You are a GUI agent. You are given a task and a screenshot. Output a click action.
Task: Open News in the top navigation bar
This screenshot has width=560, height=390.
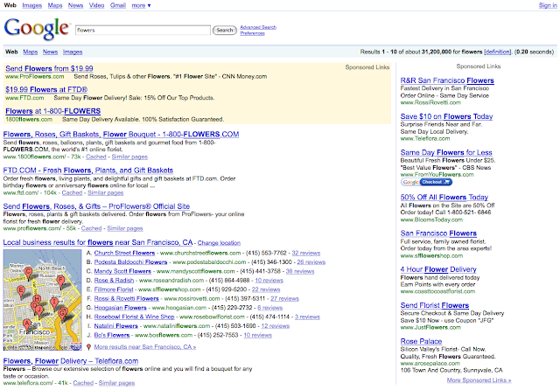[76, 5]
